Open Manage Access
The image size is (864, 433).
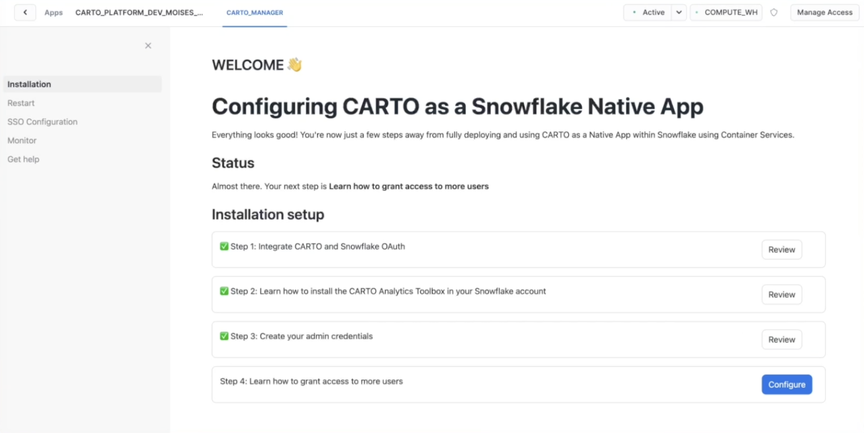coord(824,12)
